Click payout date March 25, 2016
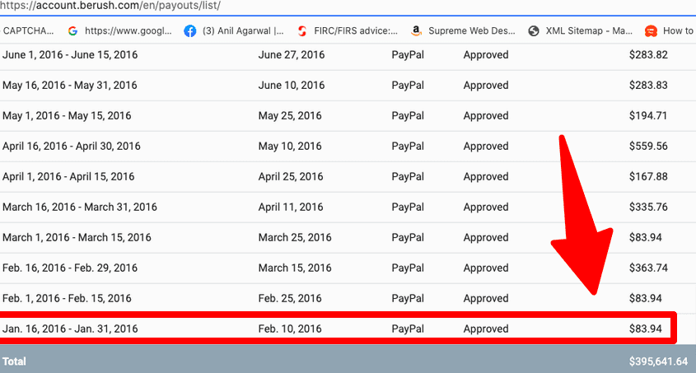This screenshot has width=696, height=373. tap(295, 237)
